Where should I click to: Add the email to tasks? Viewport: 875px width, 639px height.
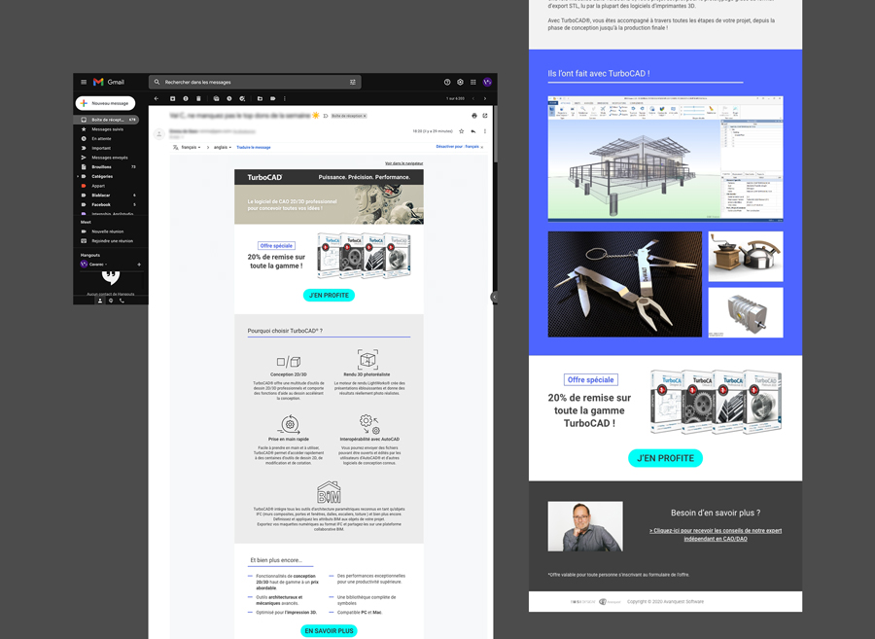(242, 99)
